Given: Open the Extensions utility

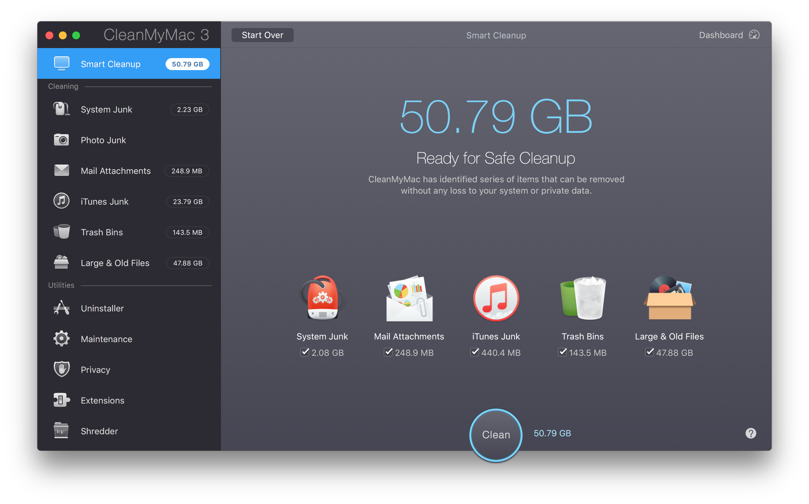Looking at the screenshot, I should [x=129, y=400].
